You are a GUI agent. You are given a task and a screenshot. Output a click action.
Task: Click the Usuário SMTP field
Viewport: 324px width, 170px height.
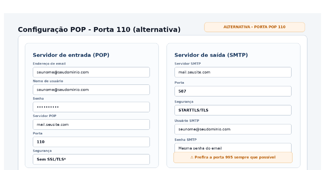tap(233, 129)
